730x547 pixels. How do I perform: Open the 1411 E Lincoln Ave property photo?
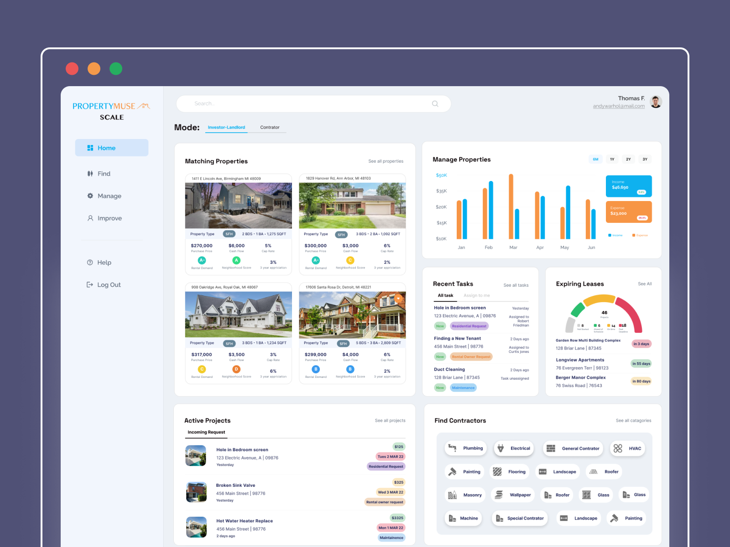(x=239, y=206)
